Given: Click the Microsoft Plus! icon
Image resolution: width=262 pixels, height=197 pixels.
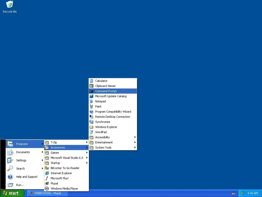Looking at the screenshot, I should tap(47, 178).
